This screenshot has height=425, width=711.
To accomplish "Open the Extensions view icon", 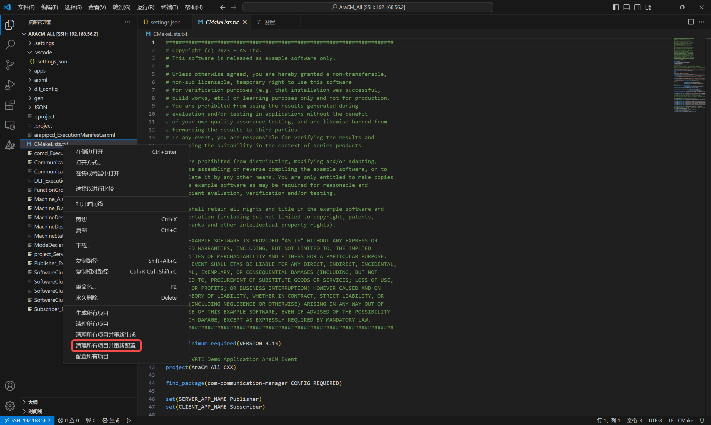I will coord(10,105).
